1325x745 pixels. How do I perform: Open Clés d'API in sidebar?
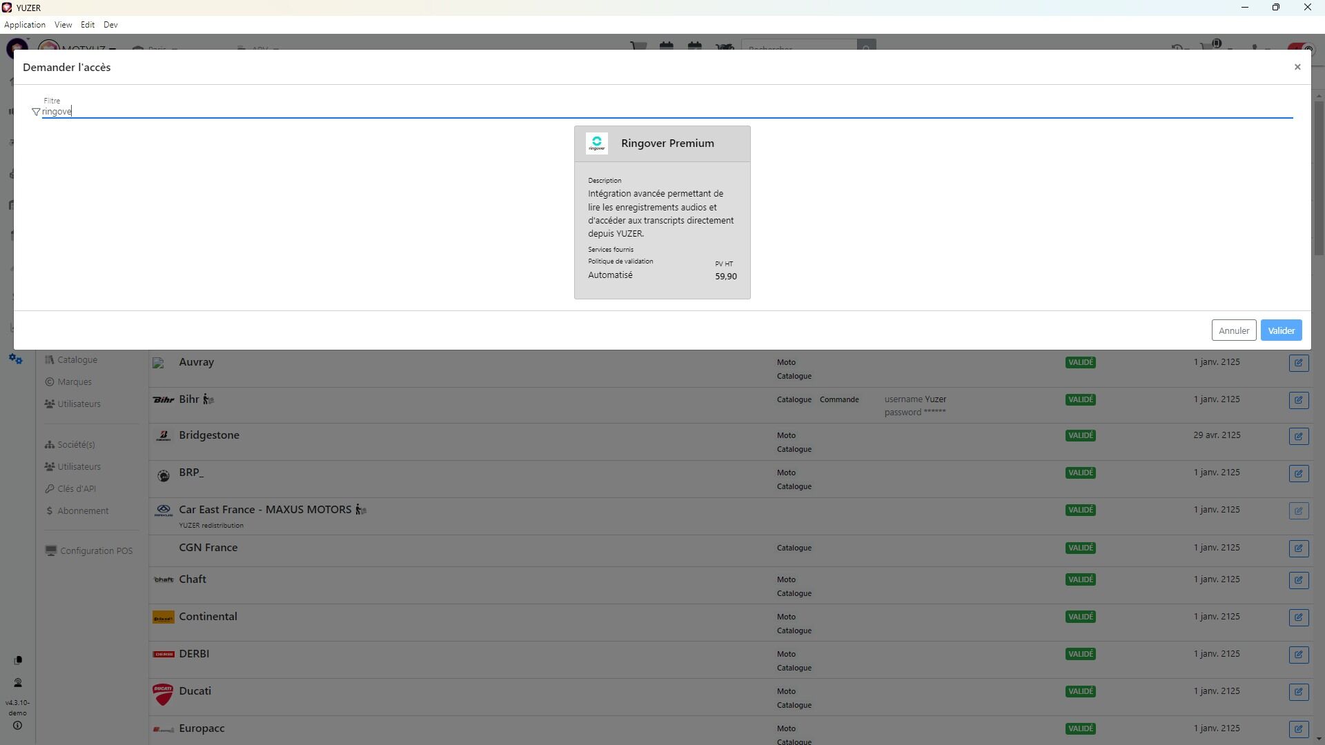point(76,489)
